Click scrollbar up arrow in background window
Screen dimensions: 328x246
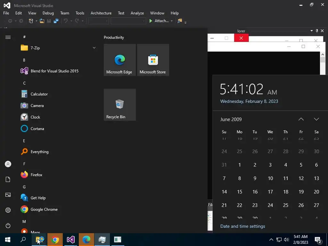[322, 54]
